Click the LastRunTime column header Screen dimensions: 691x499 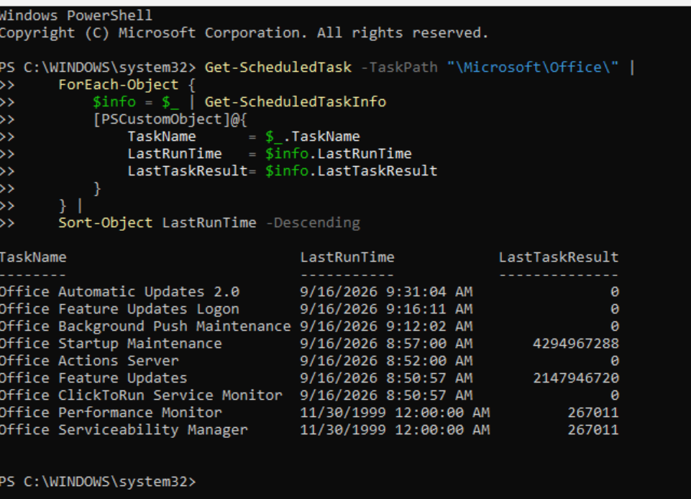(347, 257)
